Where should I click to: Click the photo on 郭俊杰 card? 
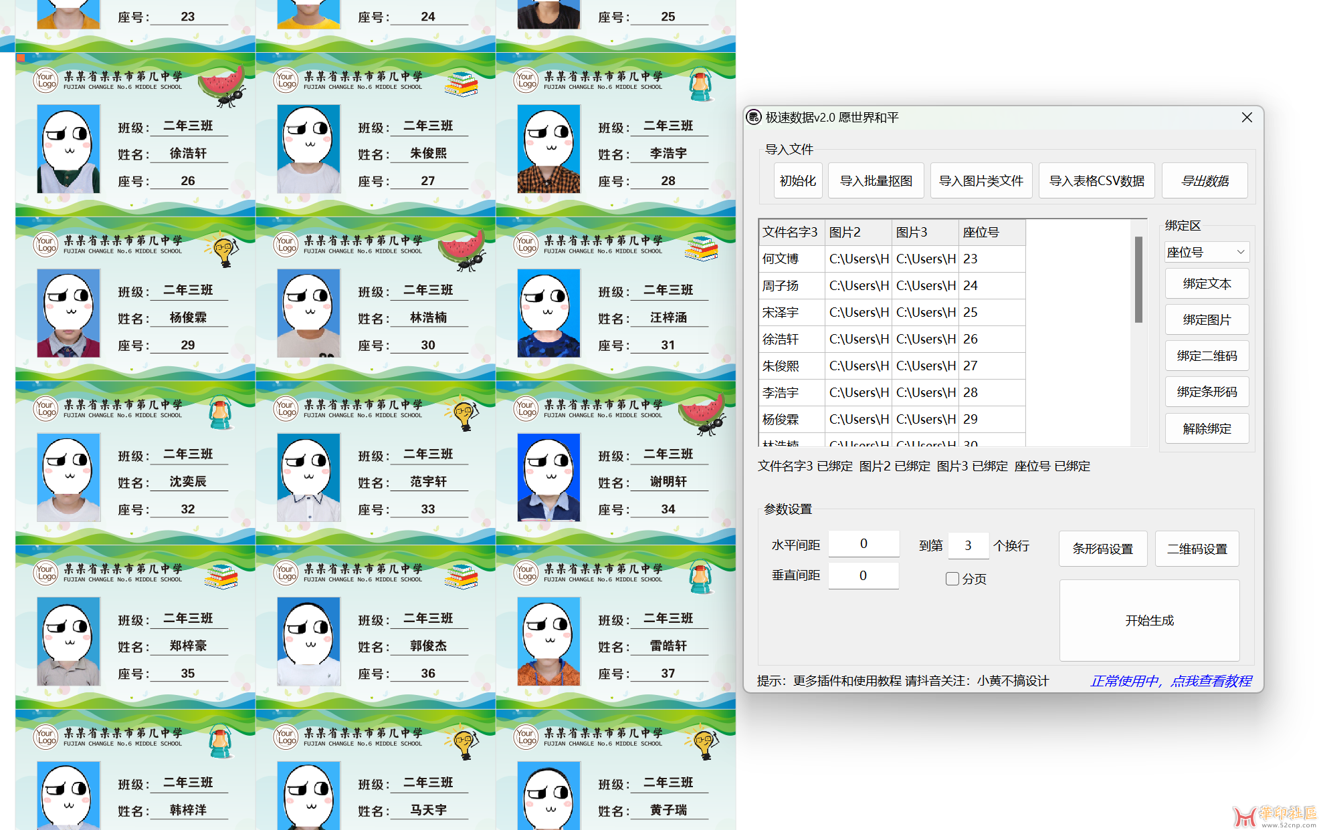pos(308,641)
